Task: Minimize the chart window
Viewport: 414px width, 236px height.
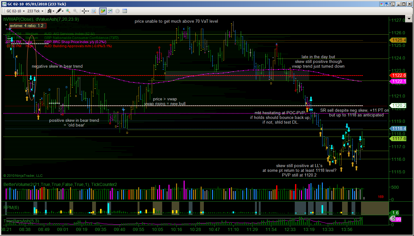Action: 399,4
